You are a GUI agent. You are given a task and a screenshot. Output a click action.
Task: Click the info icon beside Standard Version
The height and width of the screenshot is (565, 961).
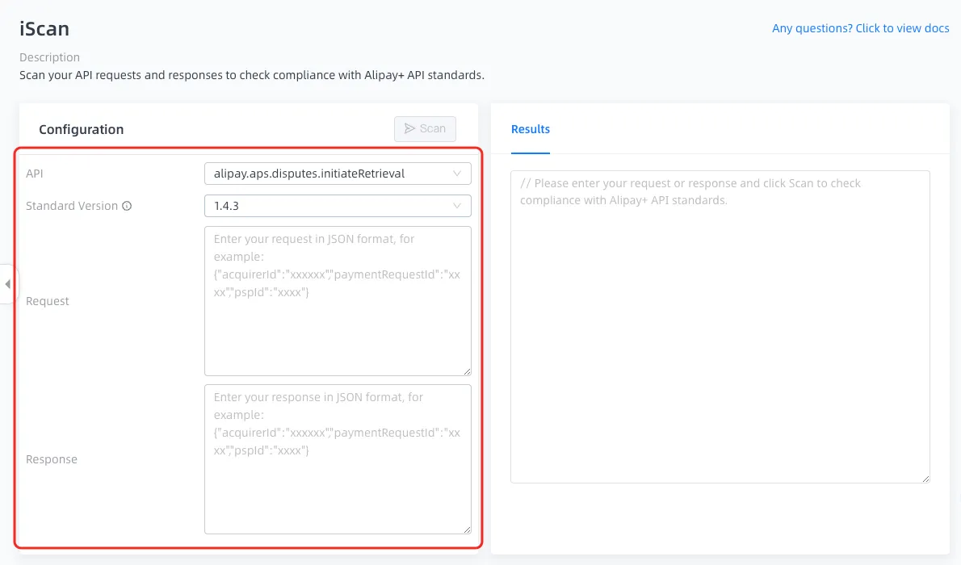(x=127, y=206)
